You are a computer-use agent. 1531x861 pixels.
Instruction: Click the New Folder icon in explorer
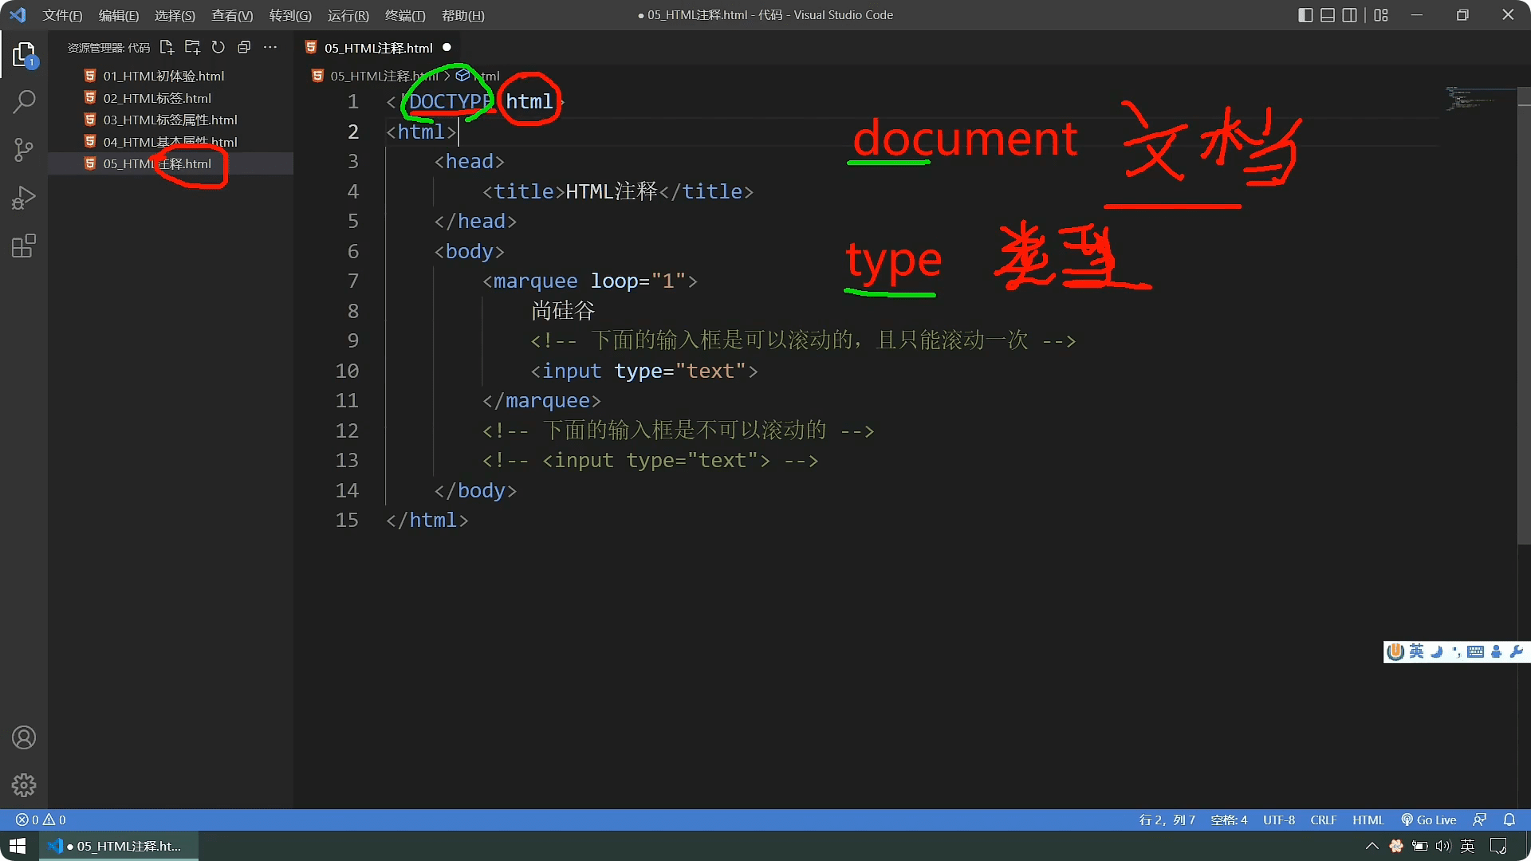coord(192,48)
